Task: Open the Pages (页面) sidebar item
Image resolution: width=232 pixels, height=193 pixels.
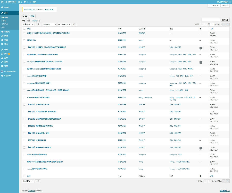Action: [x=10, y=40]
